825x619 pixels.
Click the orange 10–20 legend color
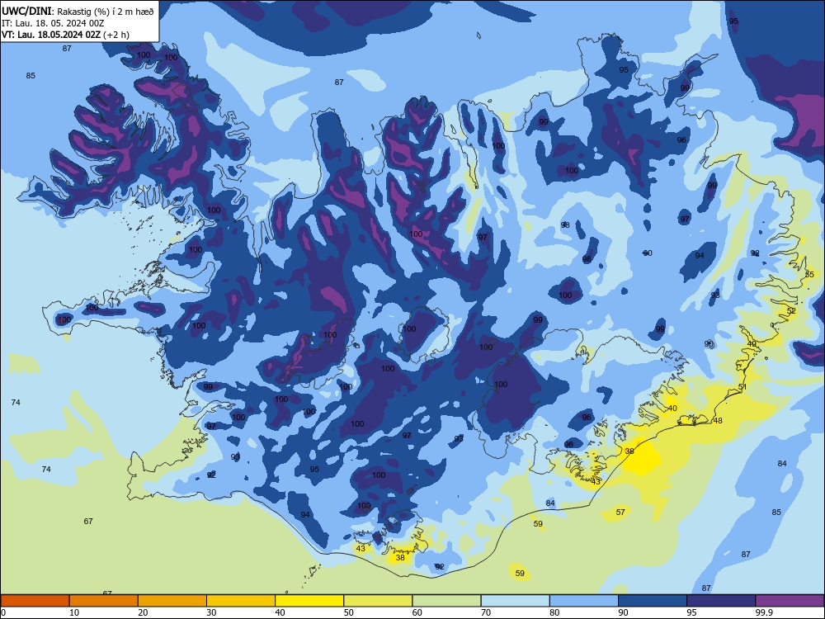(x=104, y=601)
